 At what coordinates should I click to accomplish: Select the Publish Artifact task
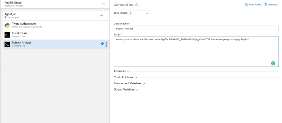coord(56,44)
